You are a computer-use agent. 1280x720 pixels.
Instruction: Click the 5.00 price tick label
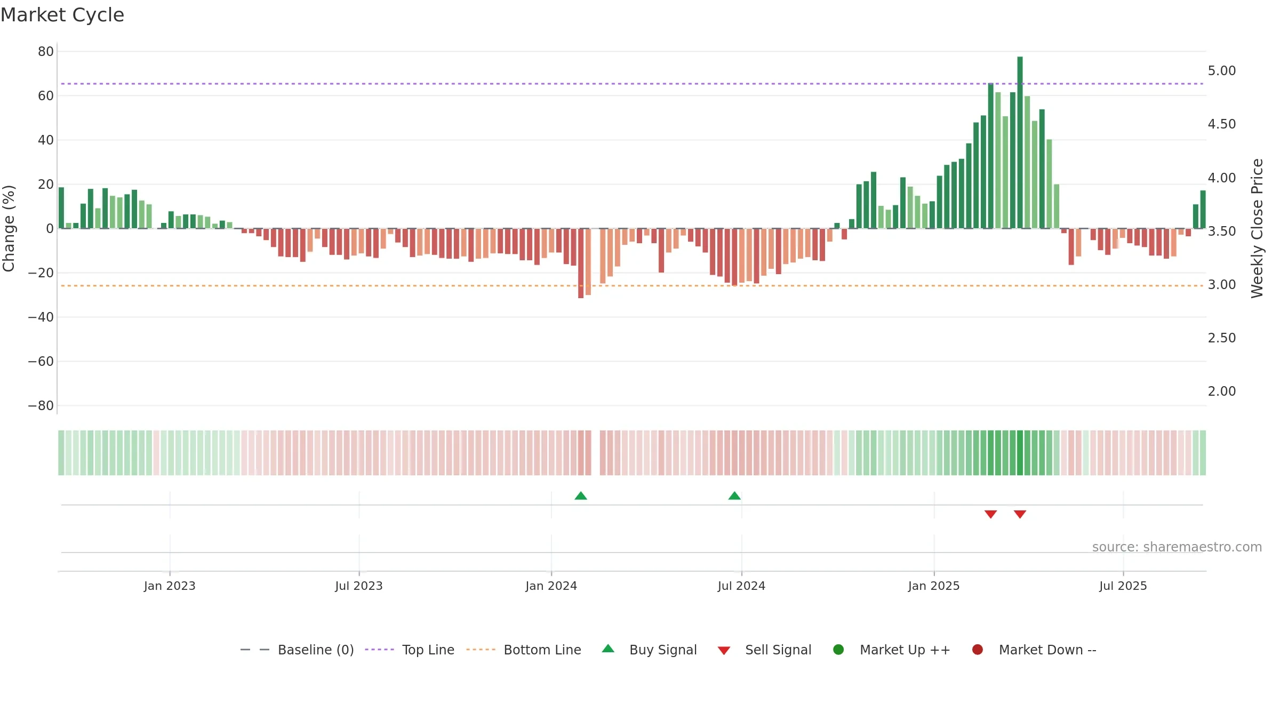click(1222, 71)
